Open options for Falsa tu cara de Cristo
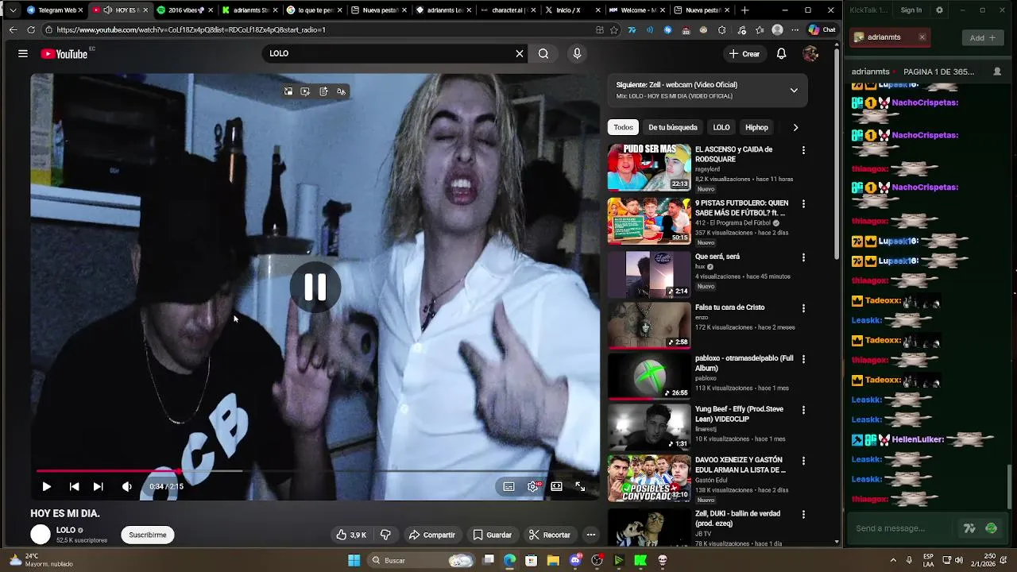The width and height of the screenshot is (1017, 572). pos(803,308)
